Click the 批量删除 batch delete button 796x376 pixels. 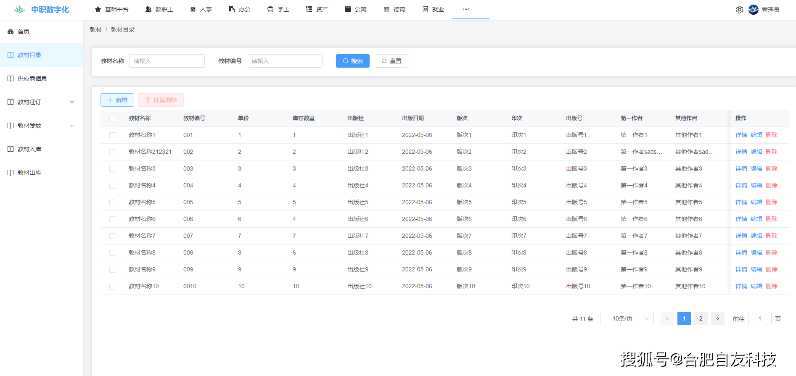point(161,100)
